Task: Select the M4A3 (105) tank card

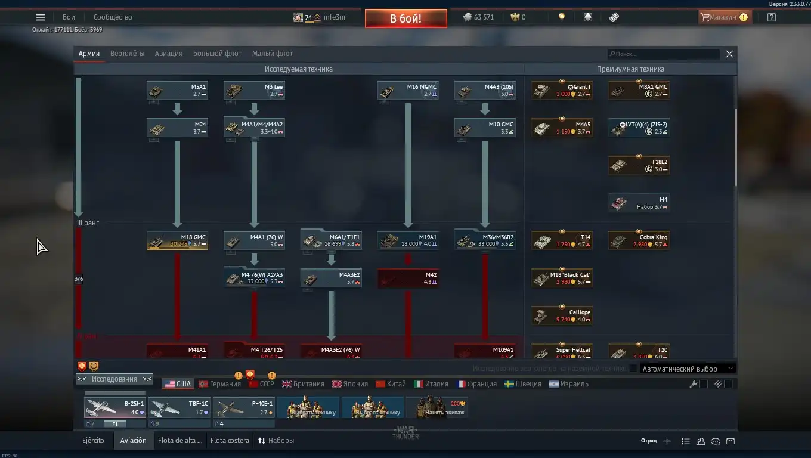Action: coord(485,90)
